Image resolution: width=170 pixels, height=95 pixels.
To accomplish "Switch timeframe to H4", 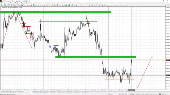I will [118, 5].
